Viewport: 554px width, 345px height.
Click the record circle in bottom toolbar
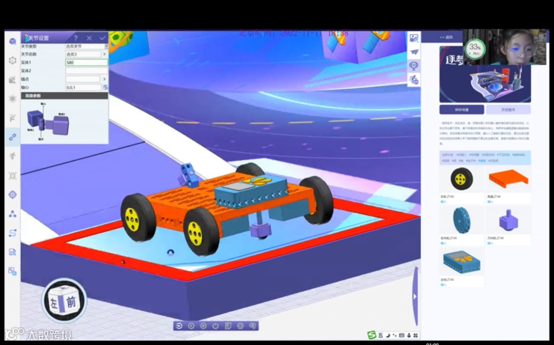(x=203, y=326)
